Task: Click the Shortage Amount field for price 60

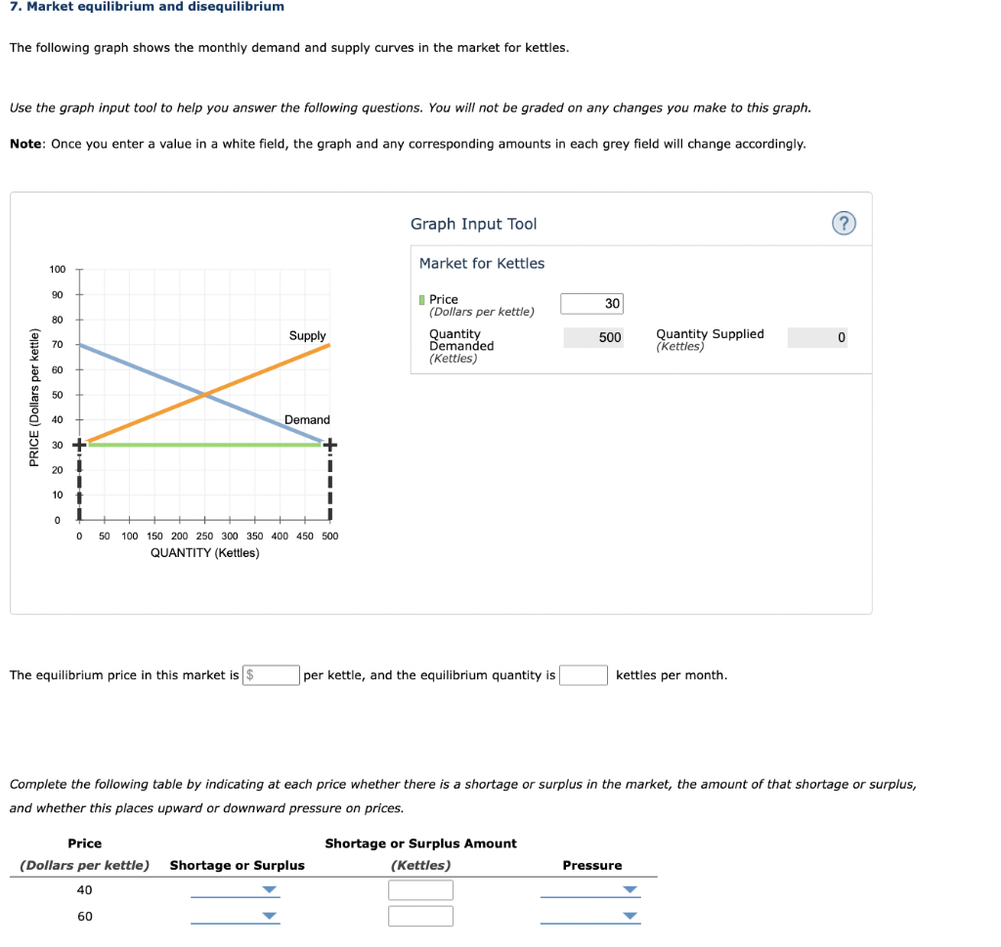Action: point(420,916)
